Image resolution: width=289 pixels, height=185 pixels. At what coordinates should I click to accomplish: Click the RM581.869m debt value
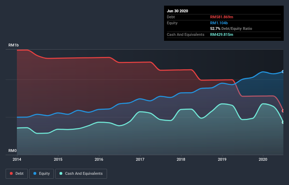(x=221, y=17)
